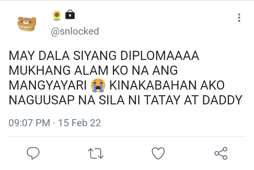
Task: Click the word MANGYAYARI before the emoji
Action: click(x=48, y=85)
